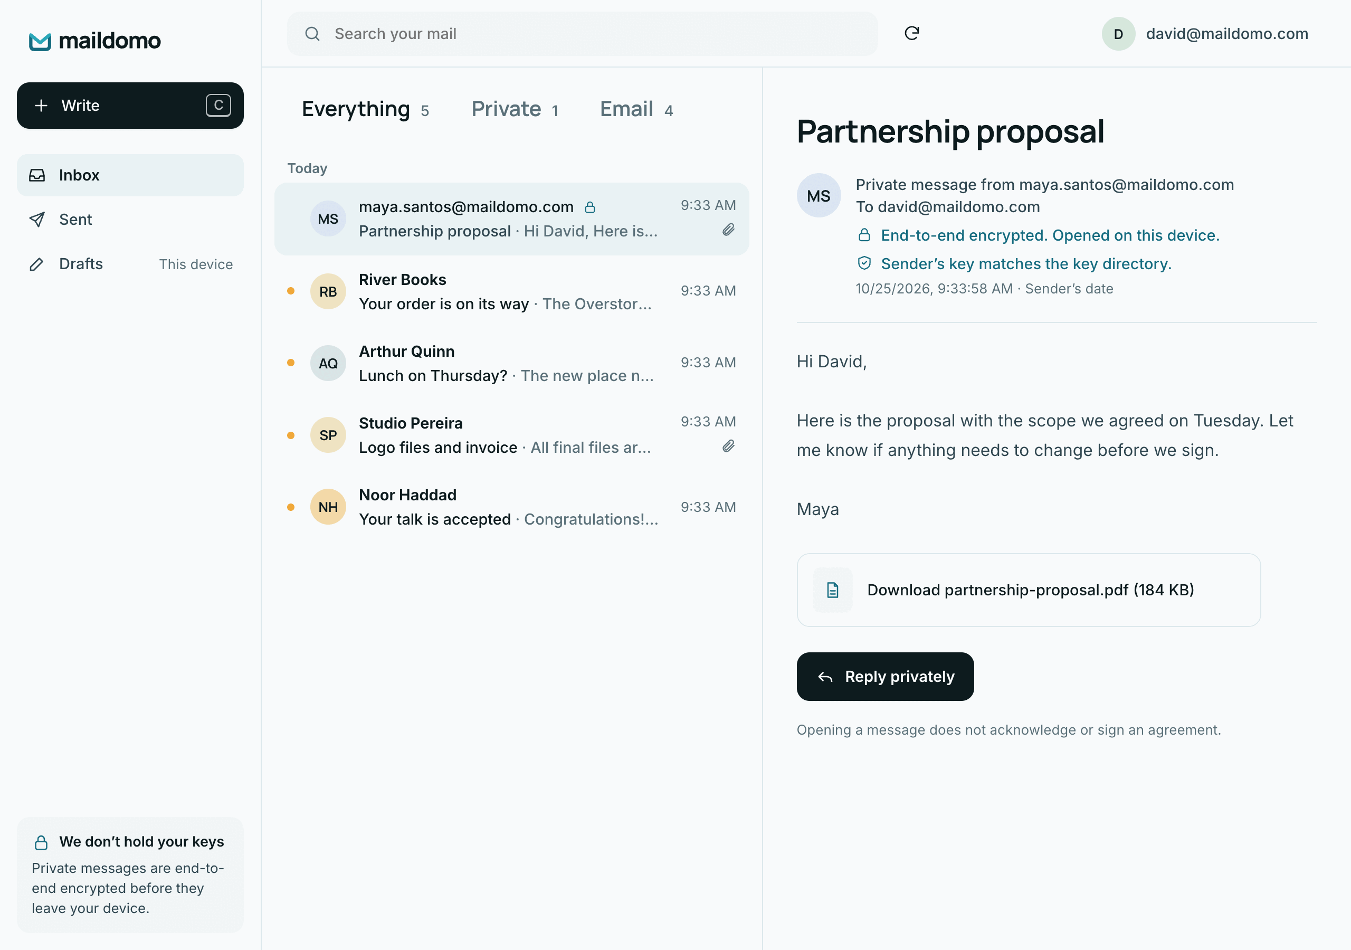Open the Drafts folder
Viewport: 1351px width, 950px height.
[x=130, y=264]
